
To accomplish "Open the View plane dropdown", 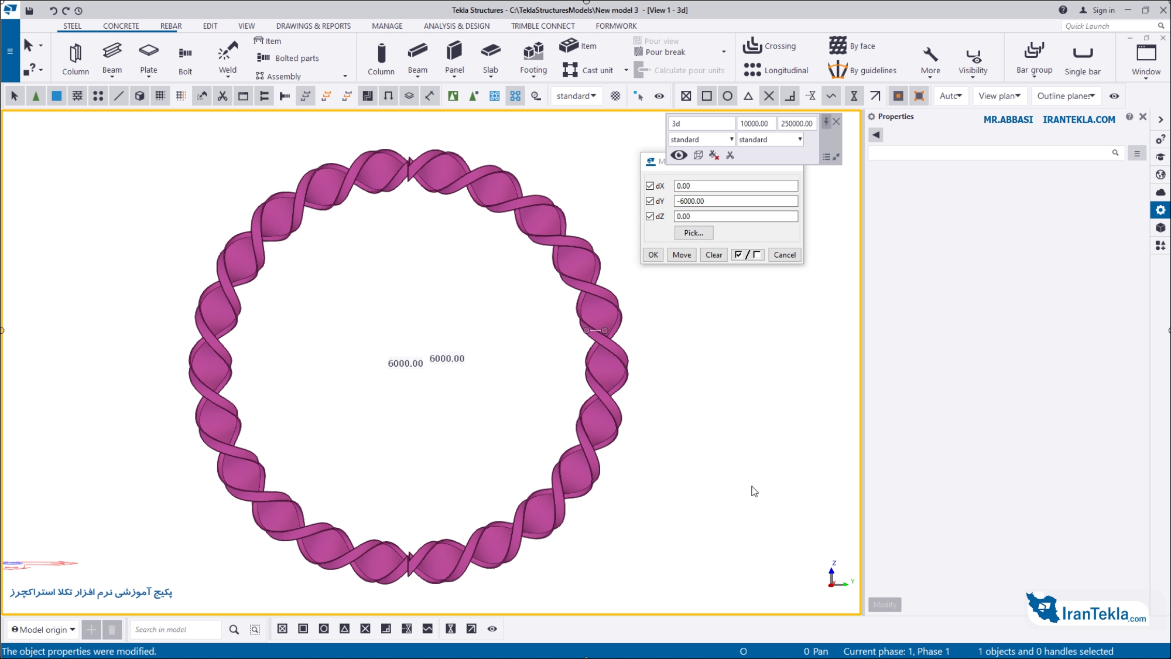I will pos(999,96).
